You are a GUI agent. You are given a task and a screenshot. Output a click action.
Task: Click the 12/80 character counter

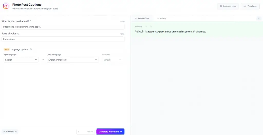point(122,34)
